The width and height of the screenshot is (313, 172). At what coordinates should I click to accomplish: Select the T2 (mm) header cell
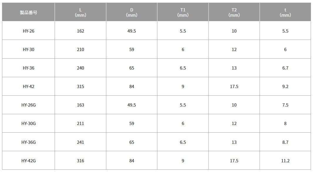(234, 13)
